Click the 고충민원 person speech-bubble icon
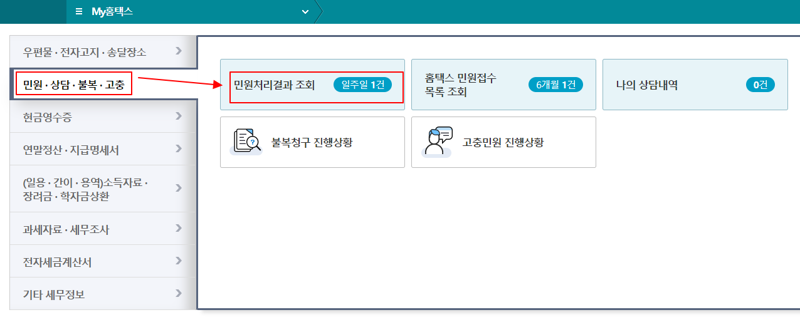The height and width of the screenshot is (332, 800). coord(438,142)
